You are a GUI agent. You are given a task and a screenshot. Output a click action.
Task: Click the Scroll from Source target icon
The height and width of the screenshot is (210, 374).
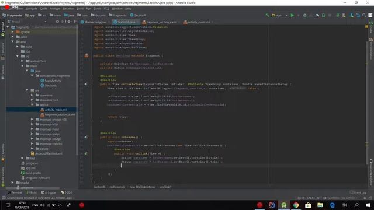pos(57,22)
